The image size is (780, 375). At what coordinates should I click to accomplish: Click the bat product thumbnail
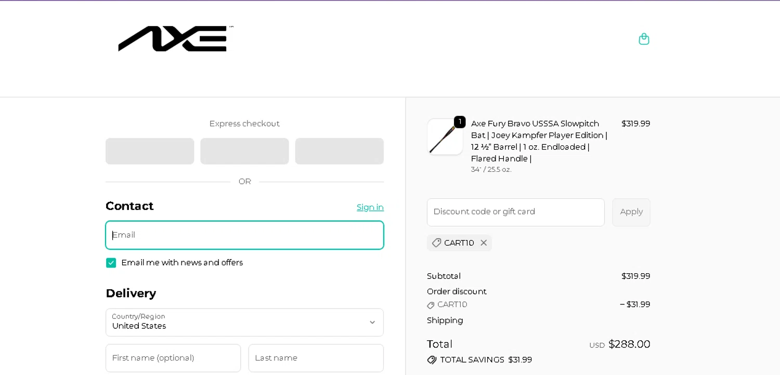click(445, 137)
